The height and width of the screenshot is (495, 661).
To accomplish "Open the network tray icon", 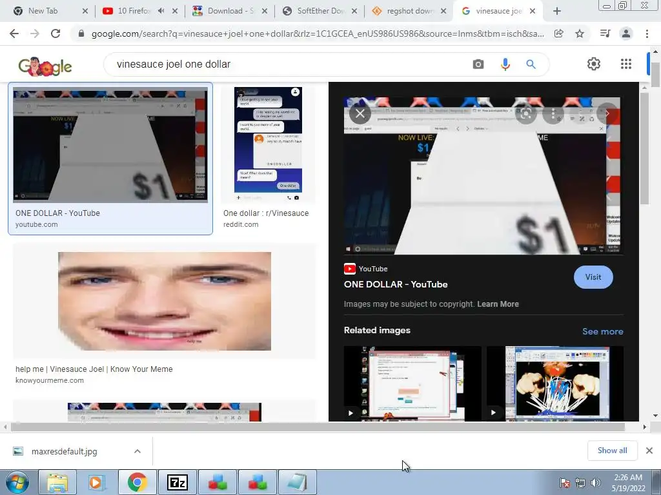I will (x=580, y=483).
